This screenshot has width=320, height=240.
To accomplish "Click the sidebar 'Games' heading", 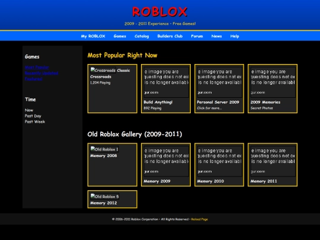I will pos(32,57).
